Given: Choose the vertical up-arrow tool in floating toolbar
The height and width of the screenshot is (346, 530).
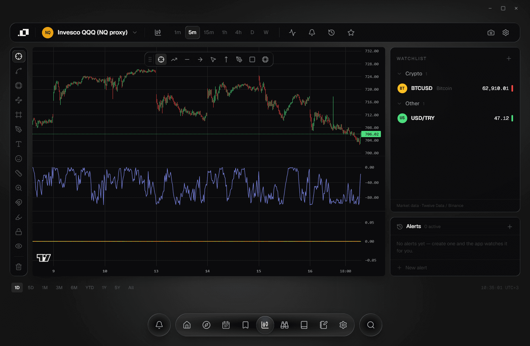Looking at the screenshot, I should pyautogui.click(x=226, y=59).
